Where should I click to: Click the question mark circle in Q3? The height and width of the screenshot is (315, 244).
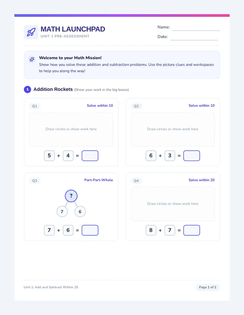point(71,196)
